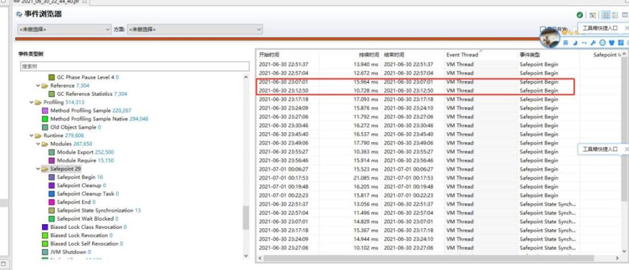The height and width of the screenshot is (270, 629).
Task: Click the moon icon in the floating toolbar
Action: pyautogui.click(x=575, y=43)
